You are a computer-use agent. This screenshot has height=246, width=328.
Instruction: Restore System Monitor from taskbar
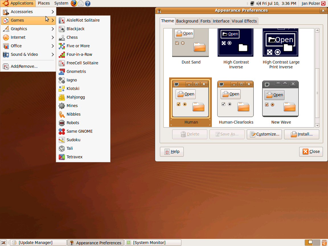tap(153, 243)
